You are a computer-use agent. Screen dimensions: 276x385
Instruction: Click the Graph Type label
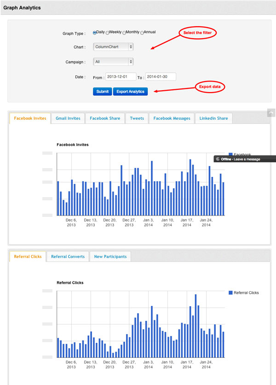click(x=74, y=34)
